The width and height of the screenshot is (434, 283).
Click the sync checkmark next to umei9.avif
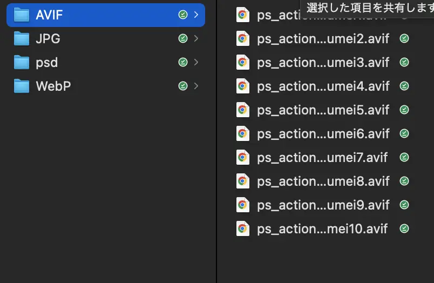404,205
